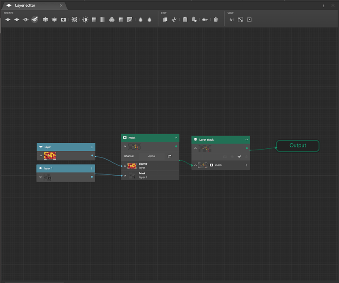Toggle visibility of the Source input on mask node
The image size is (339, 283).
[x=125, y=166]
